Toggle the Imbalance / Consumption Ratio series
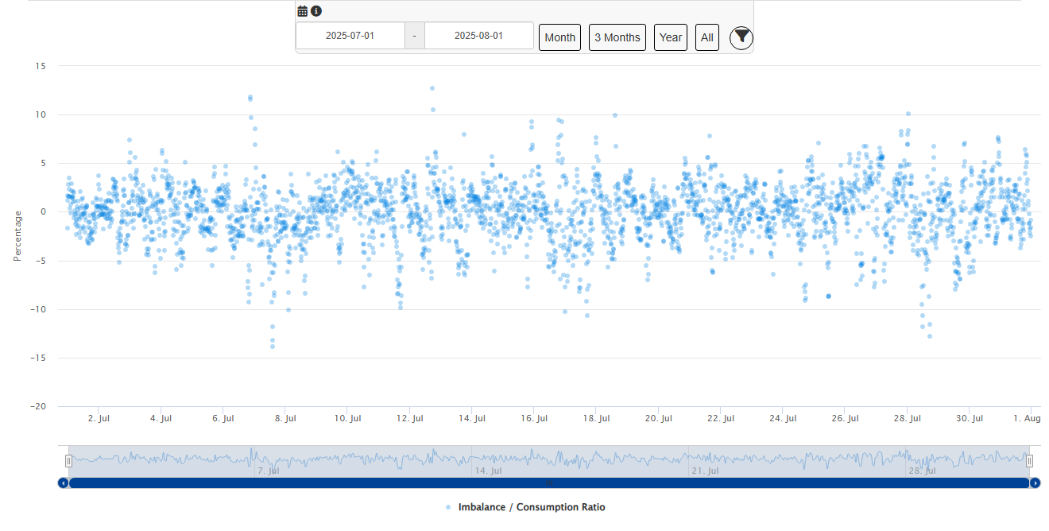 pyautogui.click(x=532, y=507)
